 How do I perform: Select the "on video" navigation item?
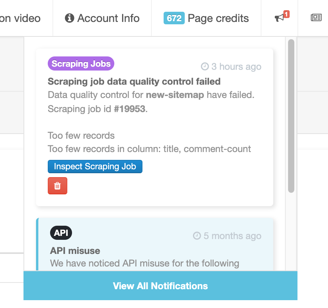tap(20, 18)
